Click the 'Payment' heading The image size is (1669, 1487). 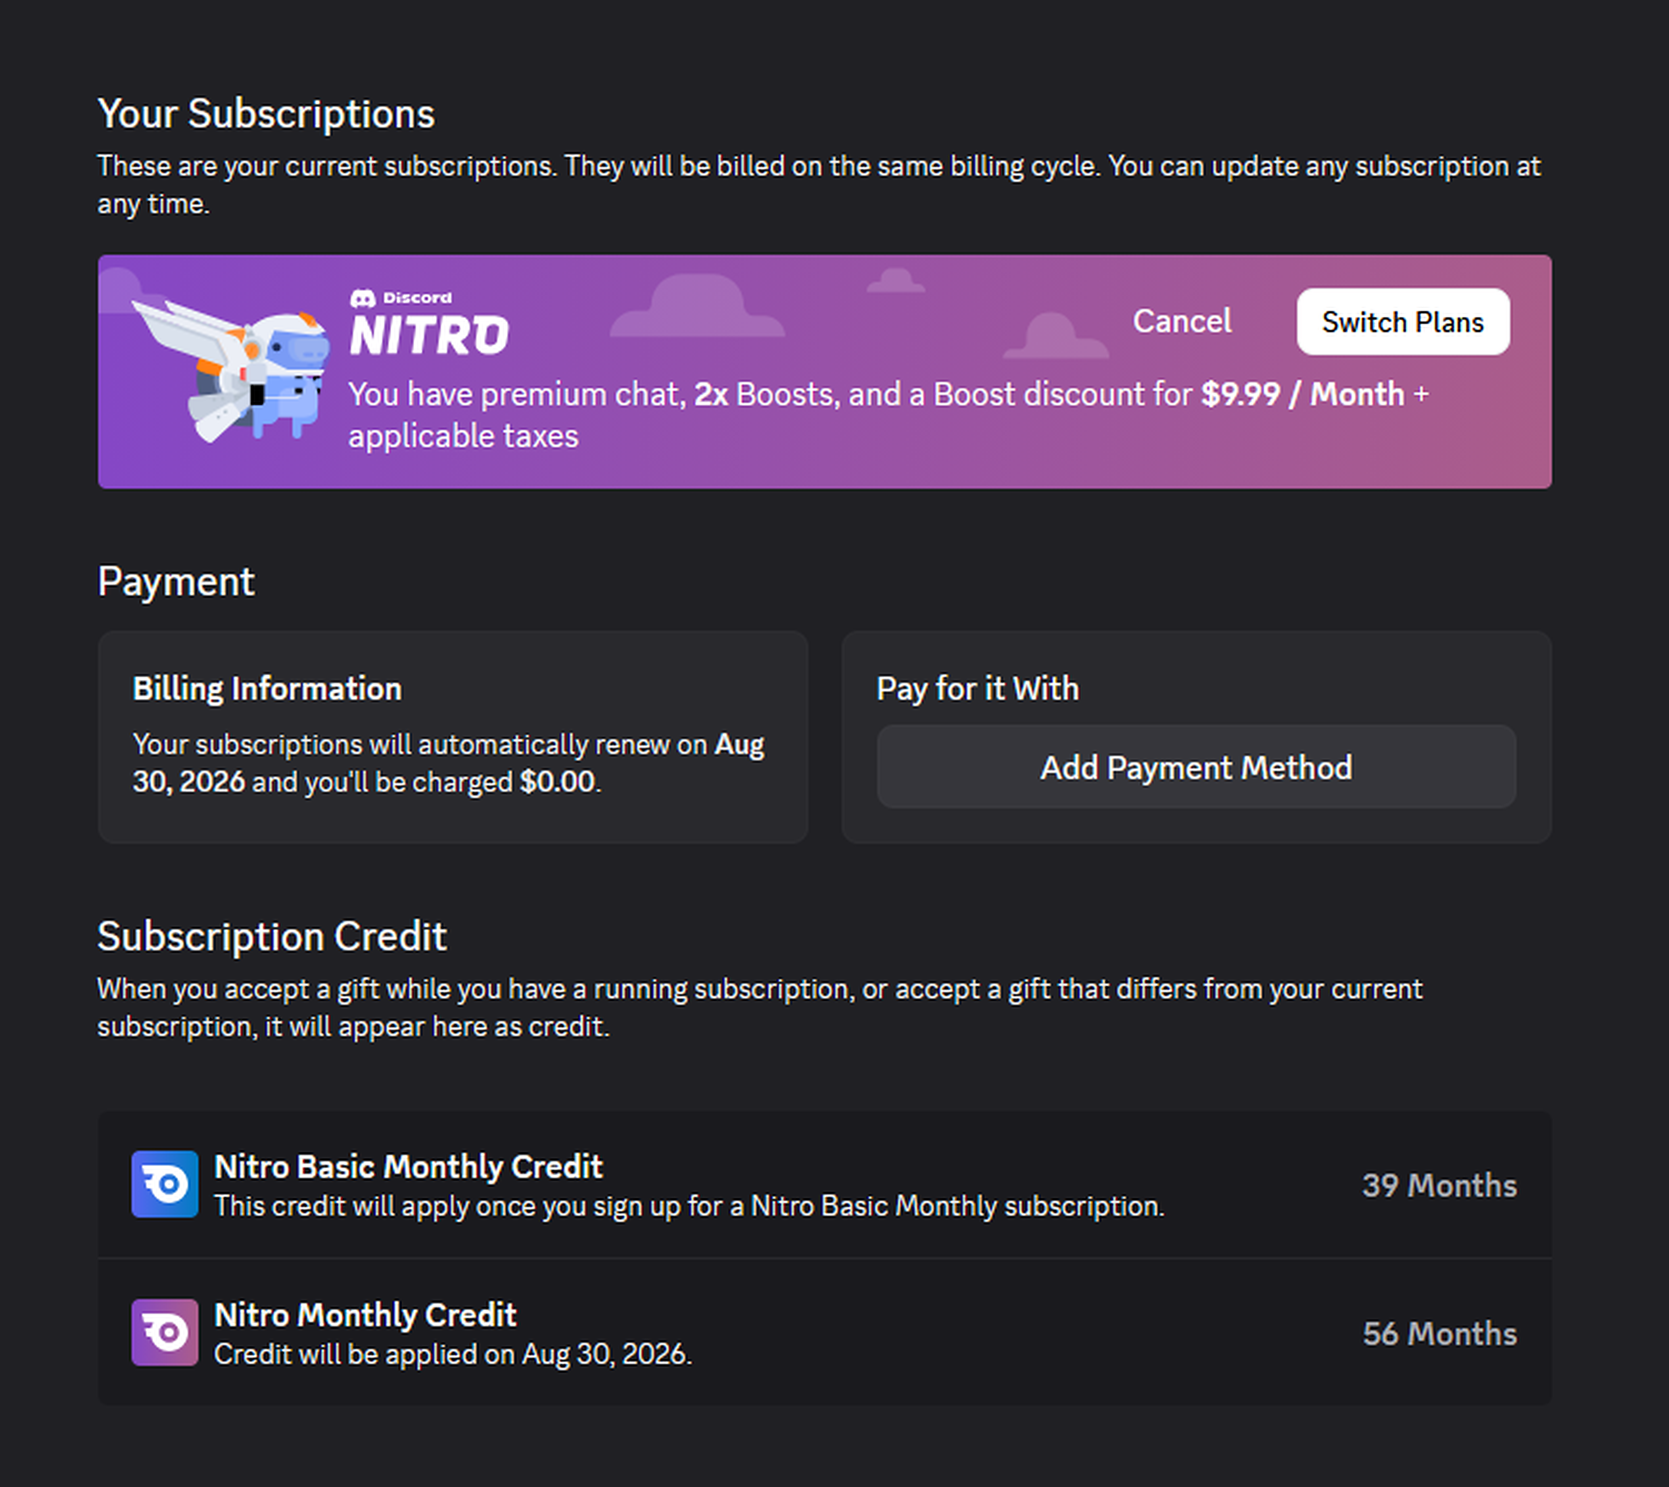176,582
